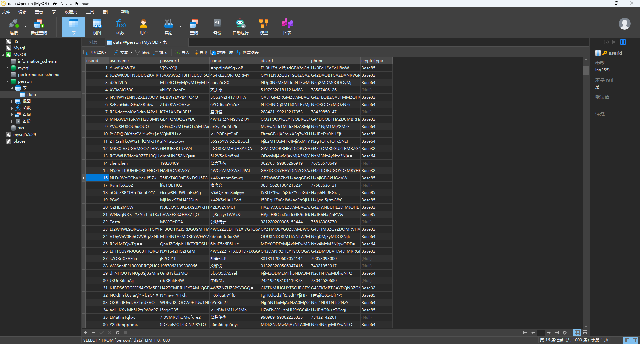Open the pagination settings gear icon
The image size is (640, 344).
(565, 333)
